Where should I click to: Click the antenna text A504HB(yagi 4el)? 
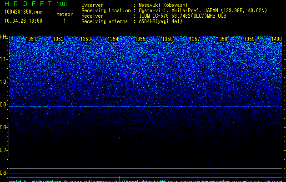coord(161,21)
